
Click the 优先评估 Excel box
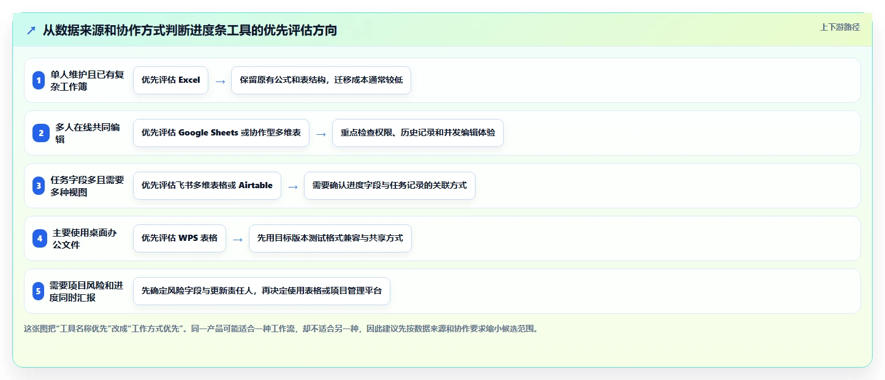pyautogui.click(x=170, y=80)
